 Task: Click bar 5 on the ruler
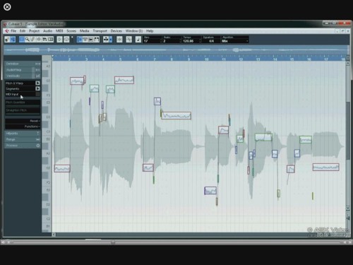[x=121, y=59]
